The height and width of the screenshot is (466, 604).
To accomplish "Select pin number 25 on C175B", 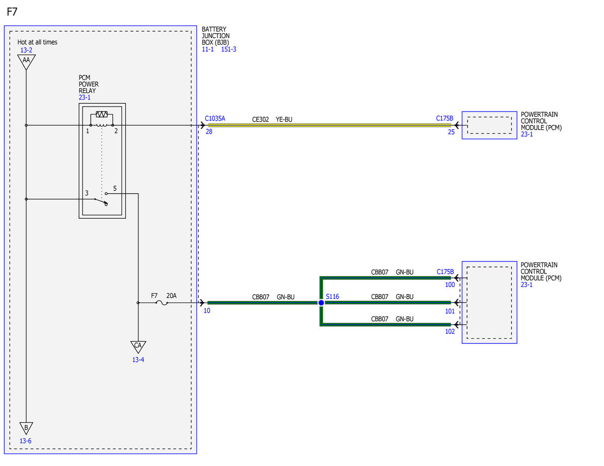I will pyautogui.click(x=451, y=132).
